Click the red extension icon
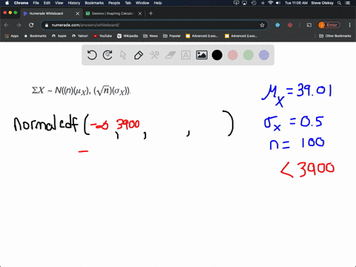This screenshot has height=267, width=356. click(290, 25)
